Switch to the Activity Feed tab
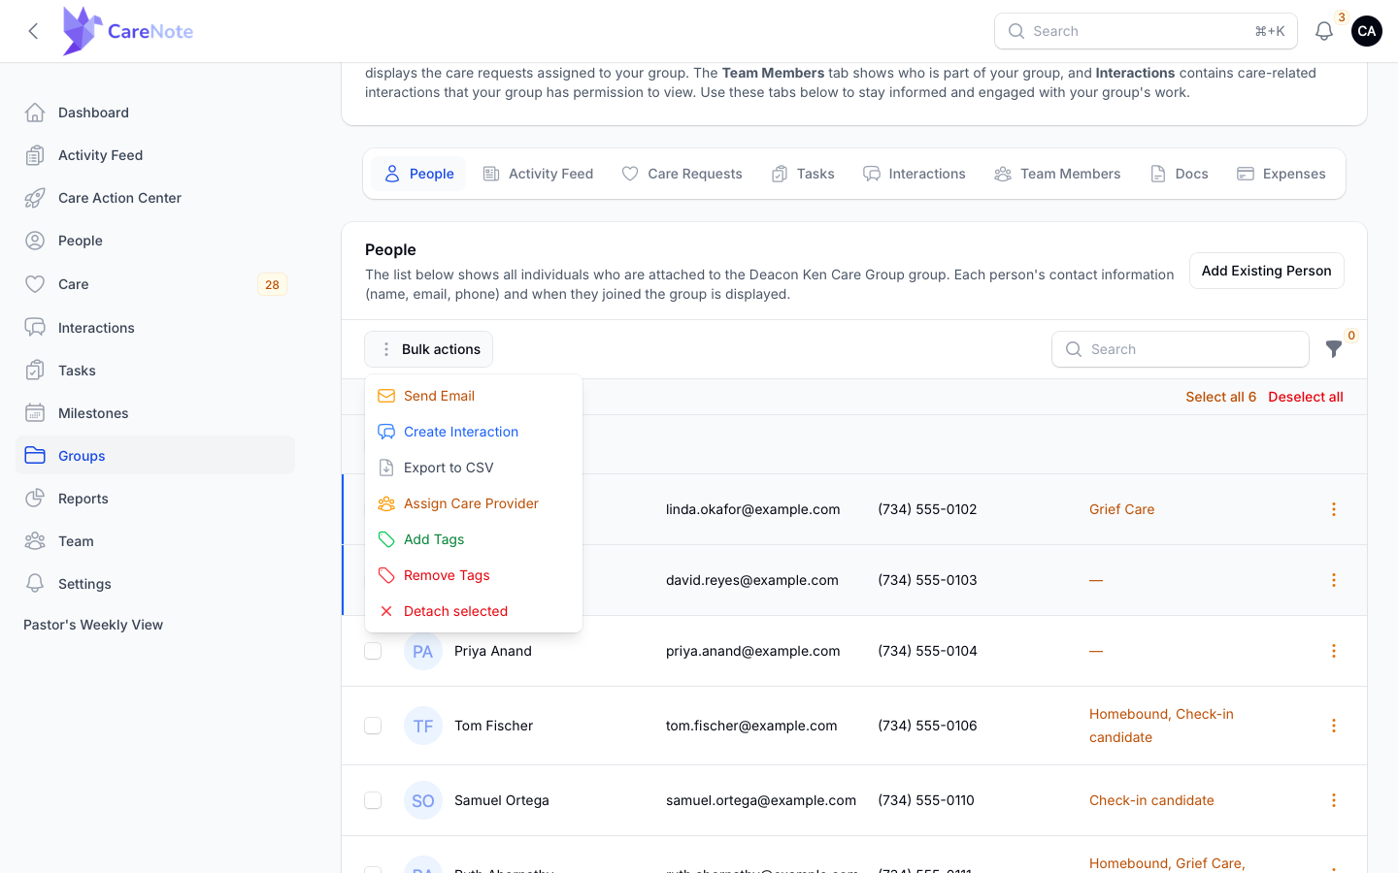 pyautogui.click(x=538, y=174)
